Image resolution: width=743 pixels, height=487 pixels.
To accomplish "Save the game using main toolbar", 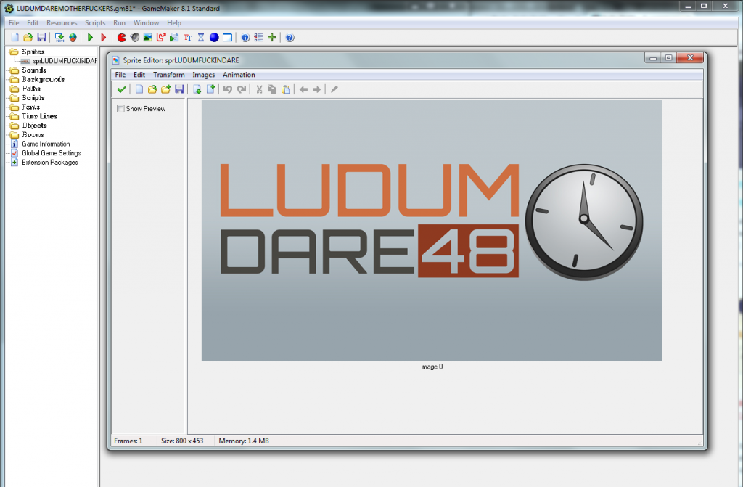I will click(x=41, y=38).
